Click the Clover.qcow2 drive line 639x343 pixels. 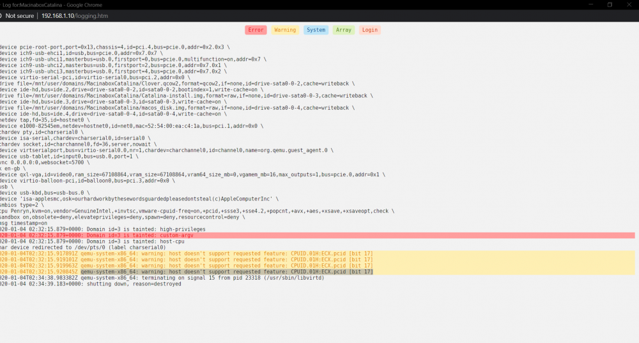pyautogui.click(x=177, y=84)
